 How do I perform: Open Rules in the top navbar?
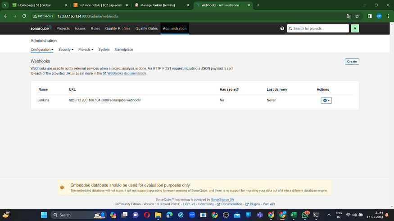[x=95, y=29]
